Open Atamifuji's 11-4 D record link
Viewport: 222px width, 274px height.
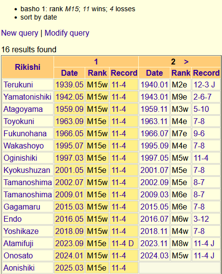tap(123, 243)
